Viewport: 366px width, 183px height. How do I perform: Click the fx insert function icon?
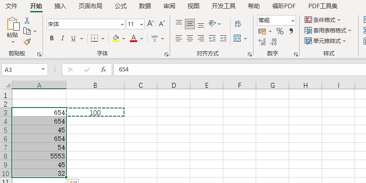[x=103, y=70]
